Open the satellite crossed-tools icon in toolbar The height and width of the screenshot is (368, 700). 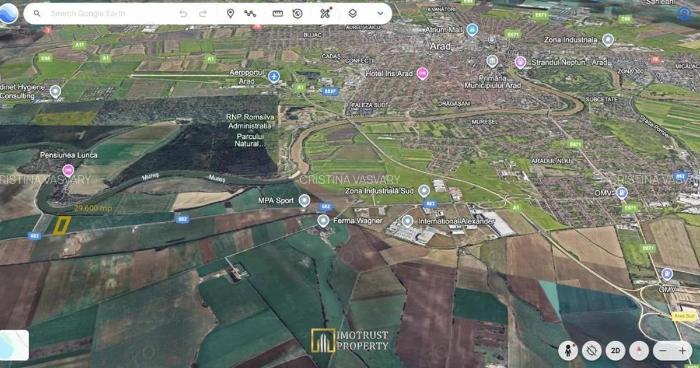pyautogui.click(x=325, y=13)
